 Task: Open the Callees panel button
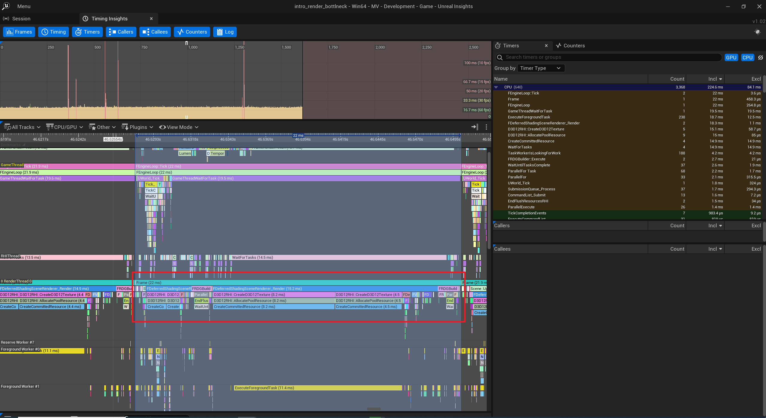coord(155,32)
